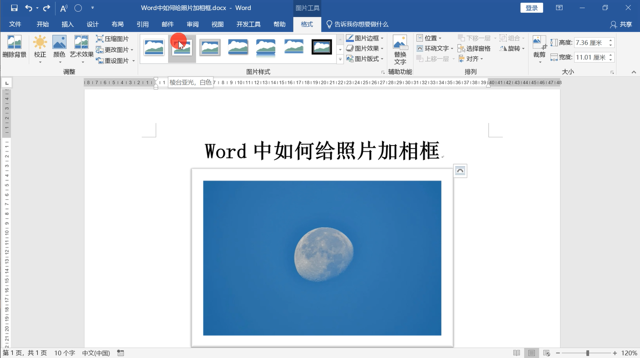This screenshot has width=640, height=358.
Task: Switch to the 开始 tab
Action: tap(43, 24)
